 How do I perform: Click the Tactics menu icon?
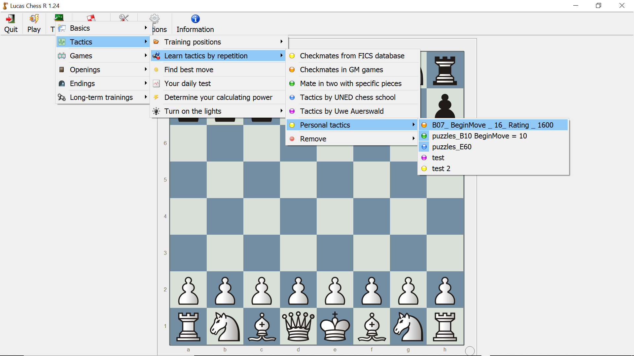(62, 42)
